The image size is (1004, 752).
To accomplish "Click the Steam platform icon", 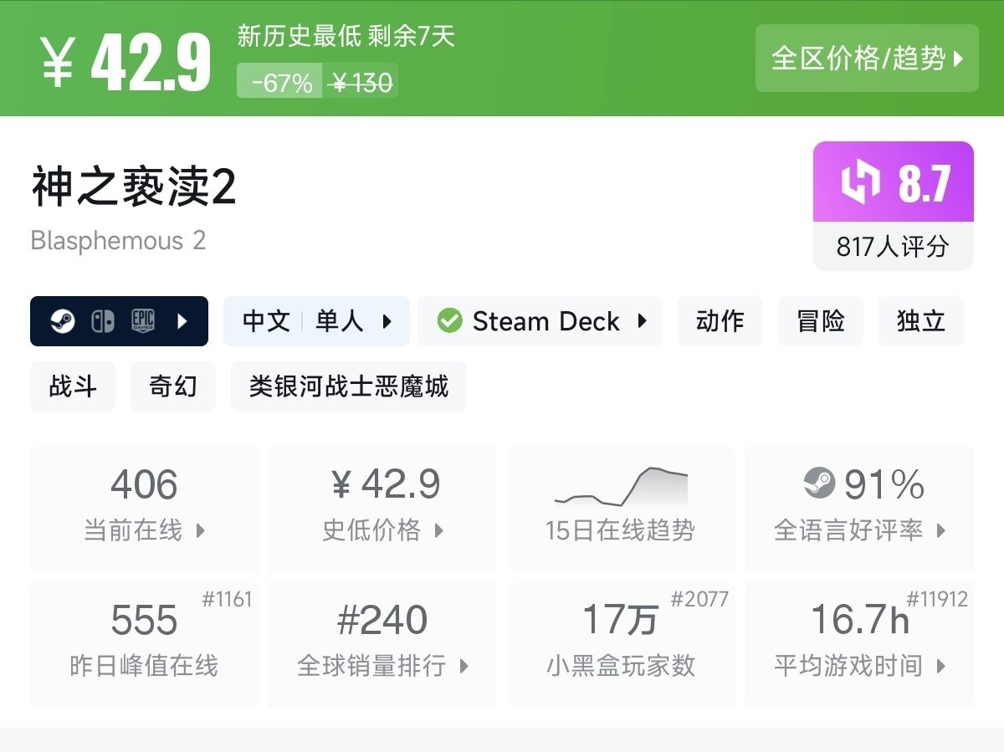I will [63, 321].
